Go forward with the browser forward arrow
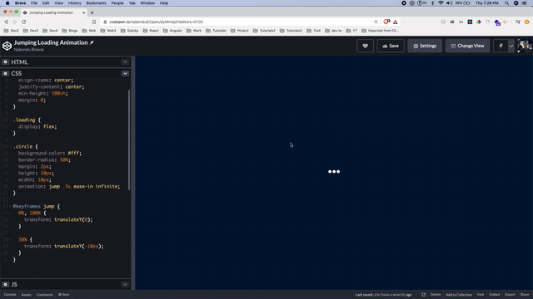Screen dimensions: 533x299 pos(15,22)
